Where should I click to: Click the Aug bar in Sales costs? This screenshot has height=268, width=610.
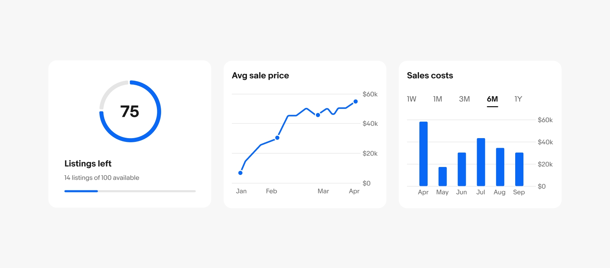[x=500, y=167]
